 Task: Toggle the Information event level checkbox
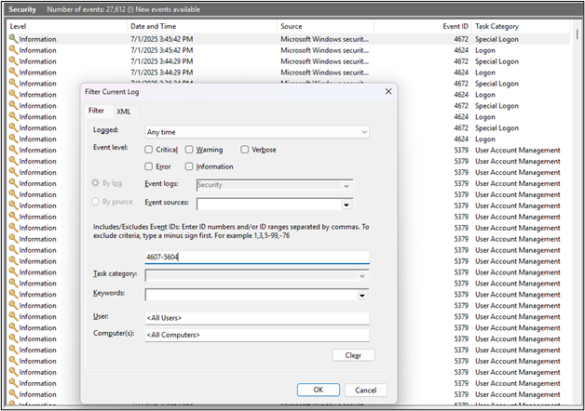[189, 166]
